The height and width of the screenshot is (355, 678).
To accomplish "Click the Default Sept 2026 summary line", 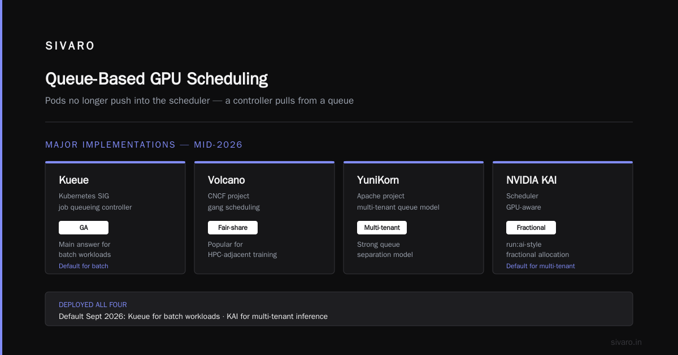I will 193,316.
